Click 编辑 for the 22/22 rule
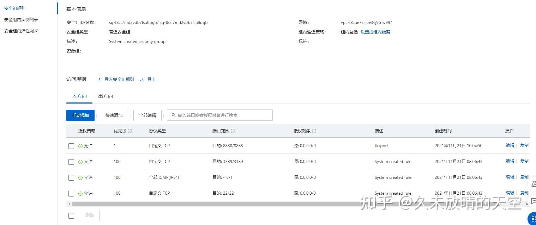The image size is (536, 225). pos(510,193)
